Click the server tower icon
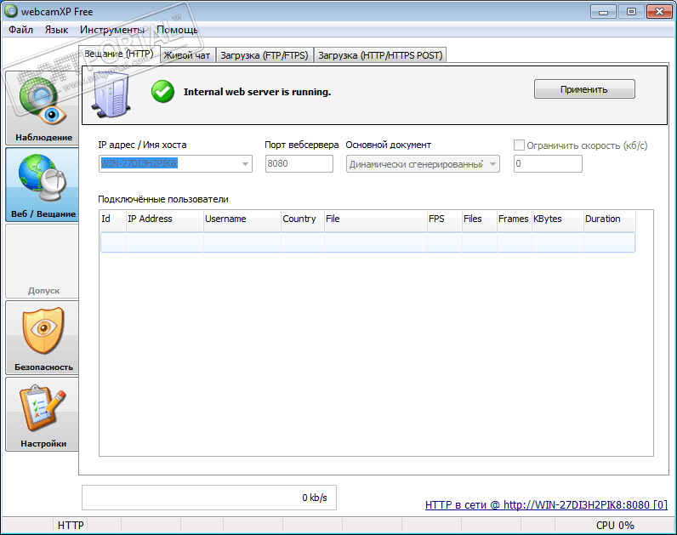Viewport: 677px width, 535px height. (111, 95)
